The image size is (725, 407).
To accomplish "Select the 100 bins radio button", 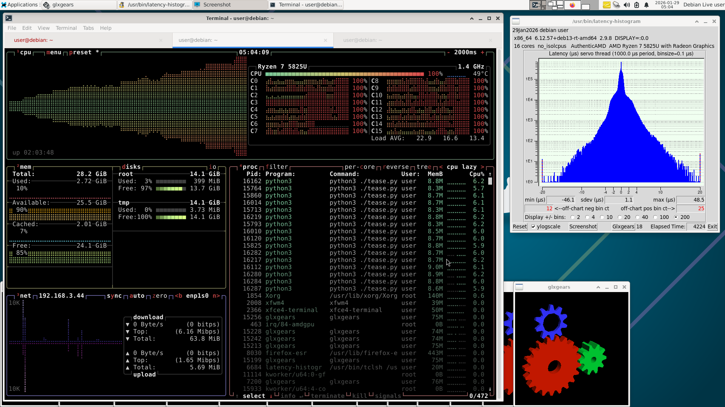I will click(x=655, y=217).
